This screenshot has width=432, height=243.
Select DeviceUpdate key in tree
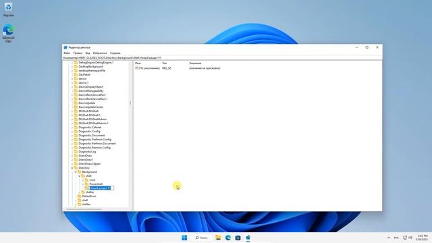(x=87, y=103)
